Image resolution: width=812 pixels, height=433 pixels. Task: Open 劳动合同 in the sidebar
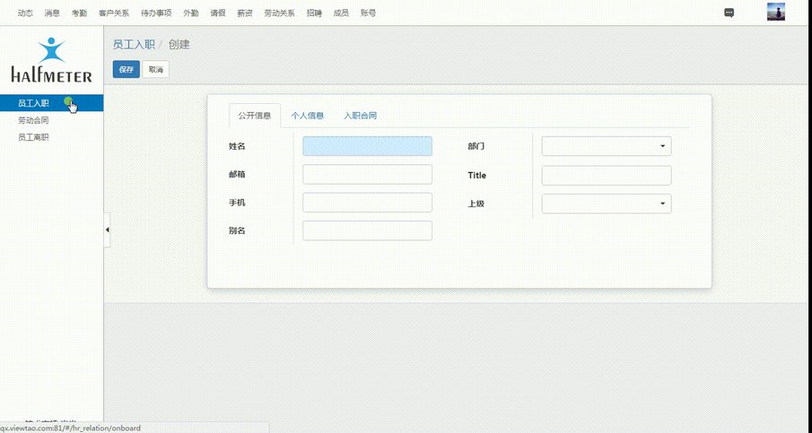(x=33, y=120)
